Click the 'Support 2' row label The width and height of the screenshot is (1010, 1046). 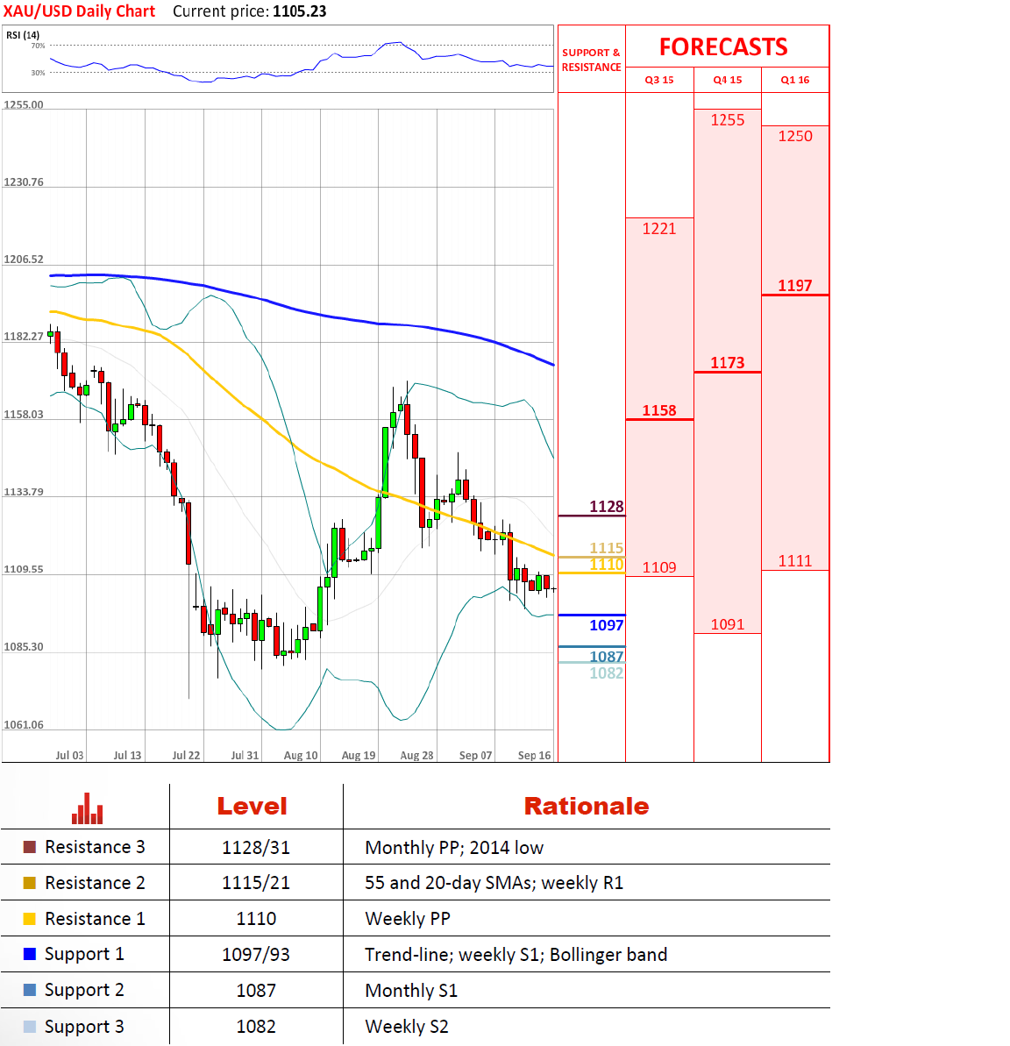click(85, 991)
